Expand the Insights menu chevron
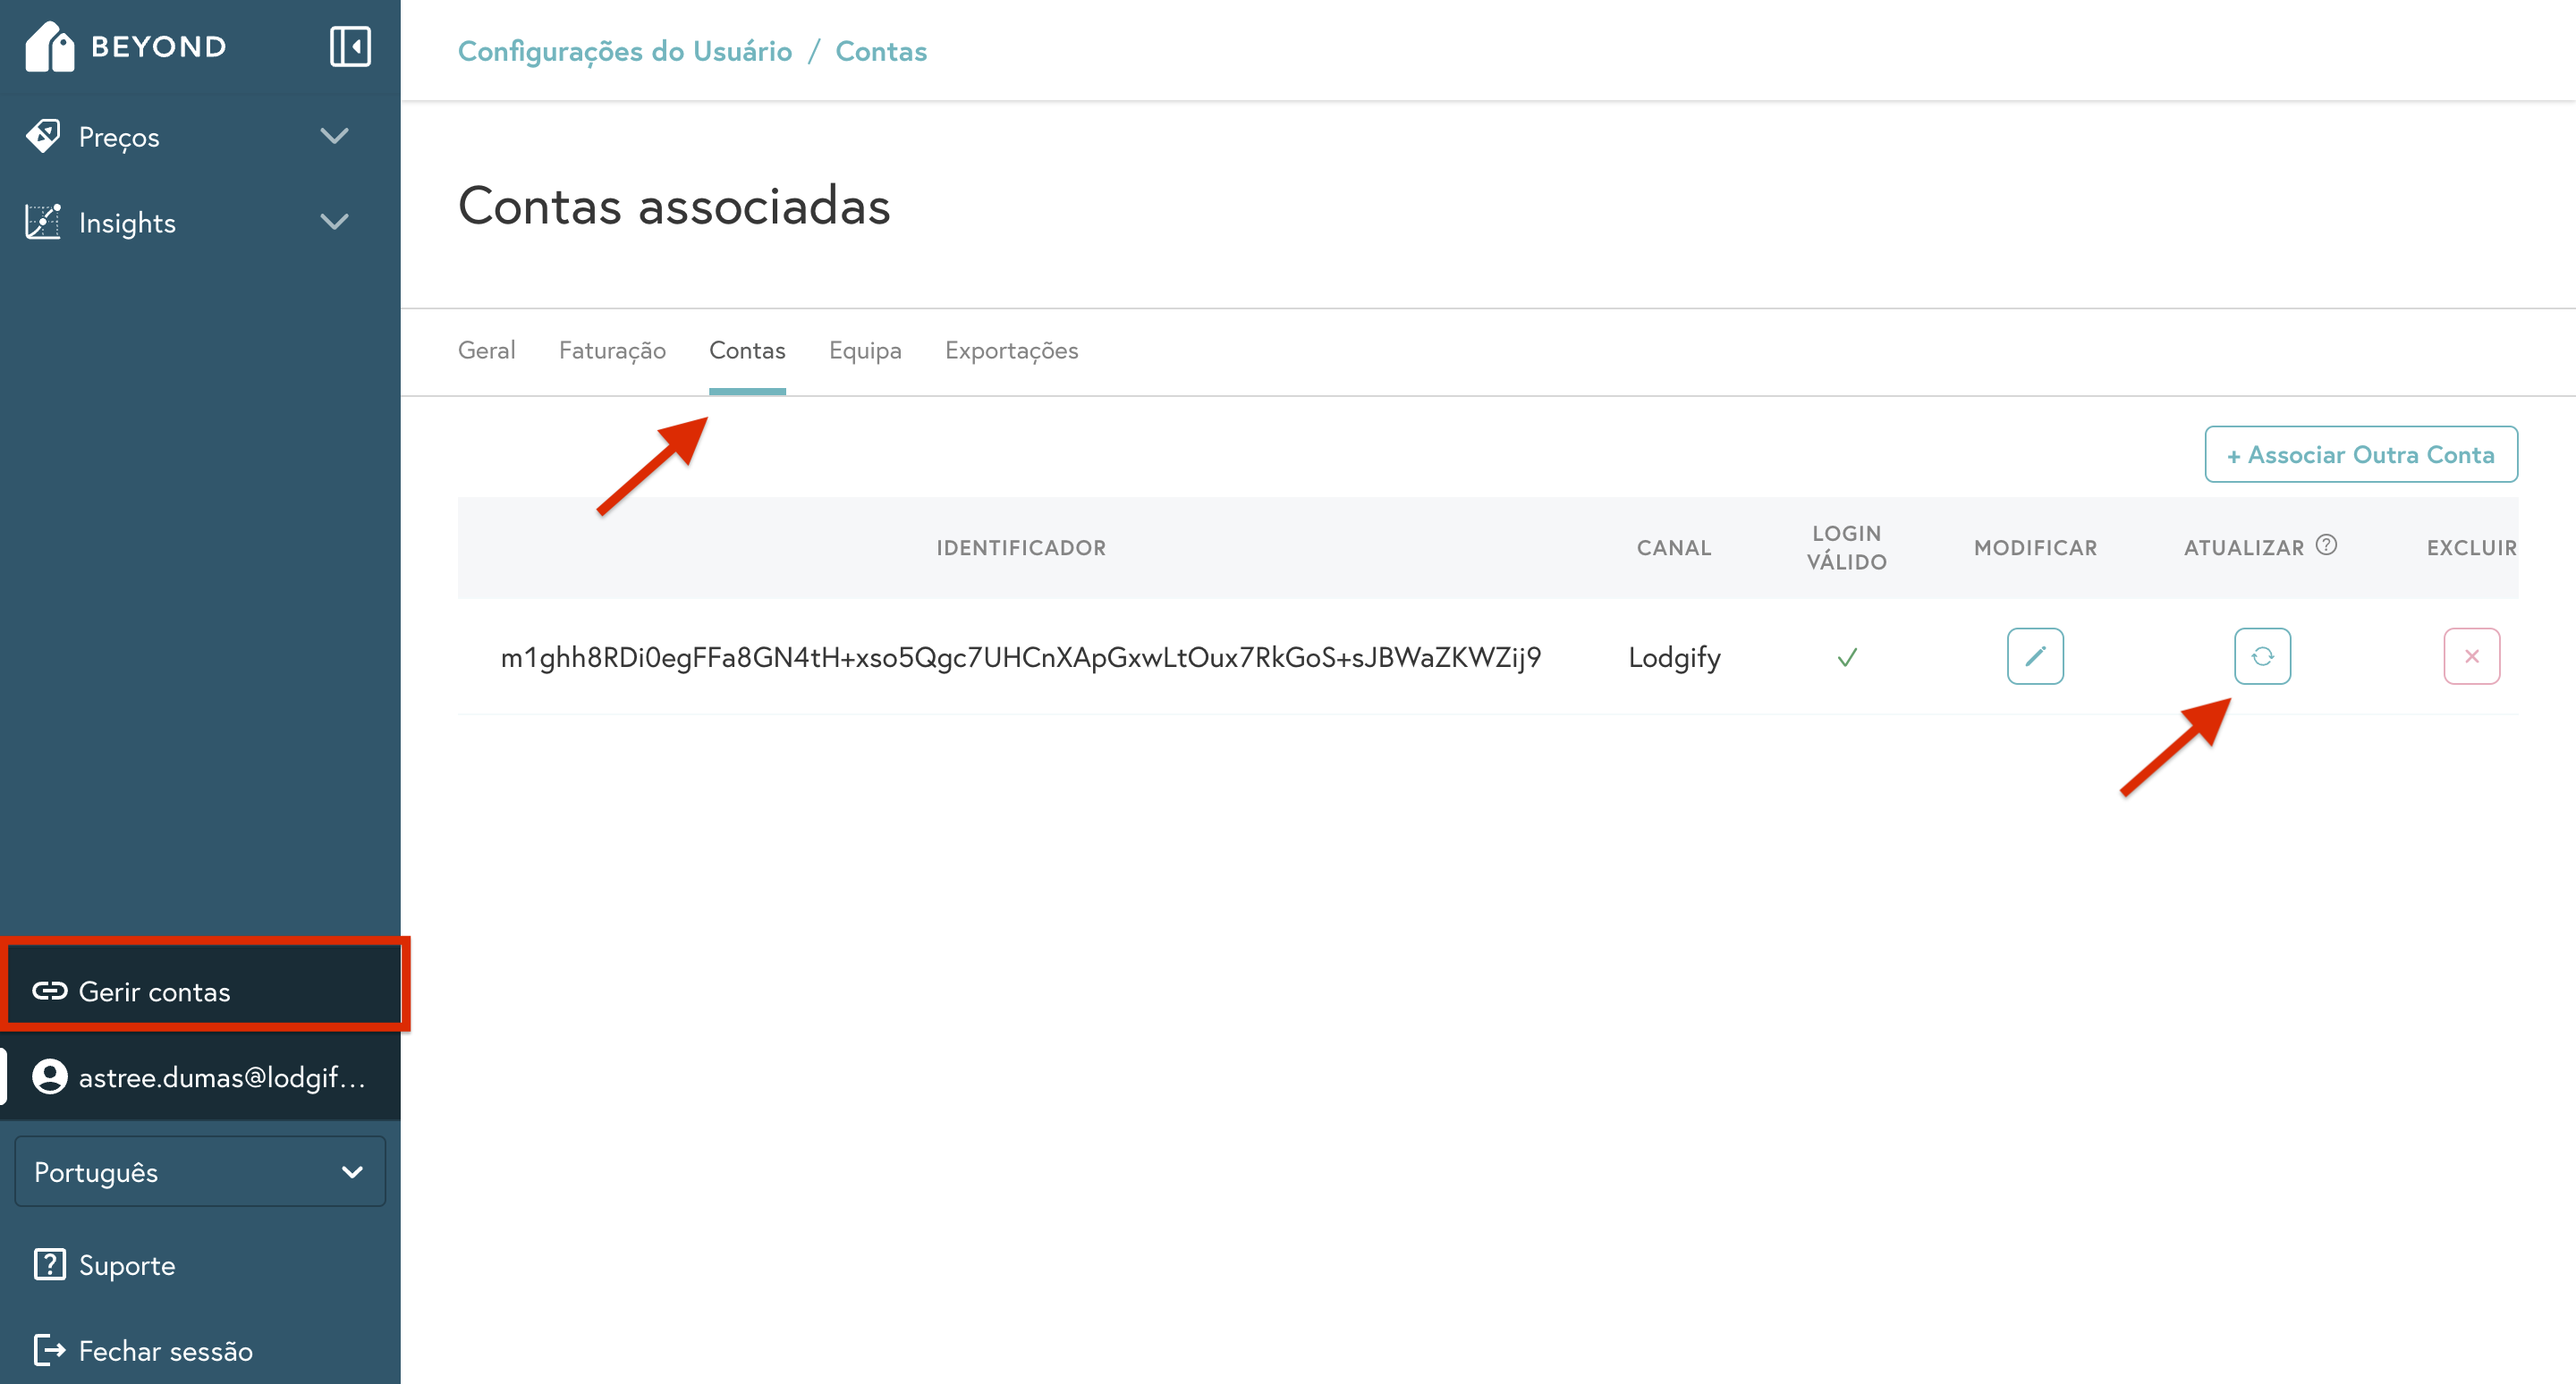The height and width of the screenshot is (1384, 2576). (334, 222)
